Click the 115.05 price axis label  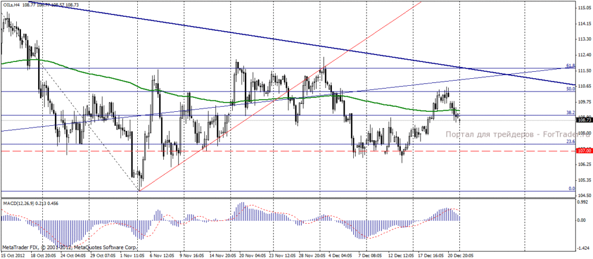click(x=585, y=8)
